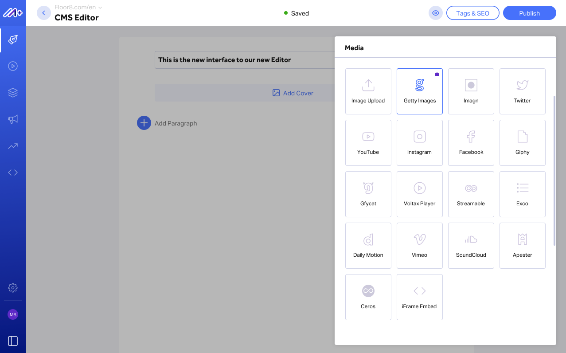Go back with the arrow button
The height and width of the screenshot is (353, 566).
43,13
